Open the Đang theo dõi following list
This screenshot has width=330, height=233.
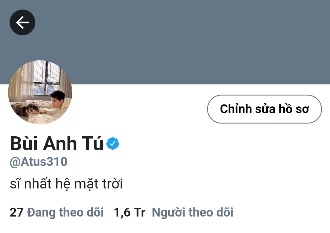pyautogui.click(x=65, y=212)
